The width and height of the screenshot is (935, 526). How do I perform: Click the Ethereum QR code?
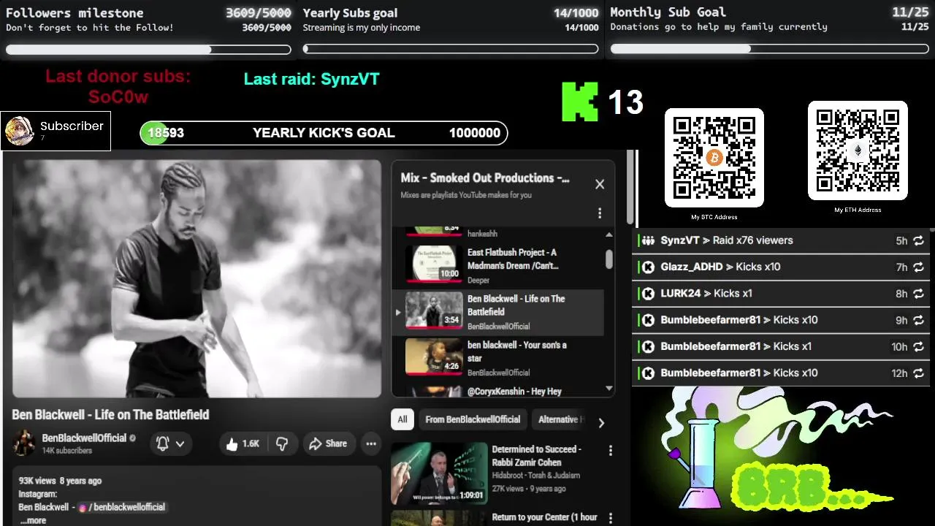(x=858, y=150)
